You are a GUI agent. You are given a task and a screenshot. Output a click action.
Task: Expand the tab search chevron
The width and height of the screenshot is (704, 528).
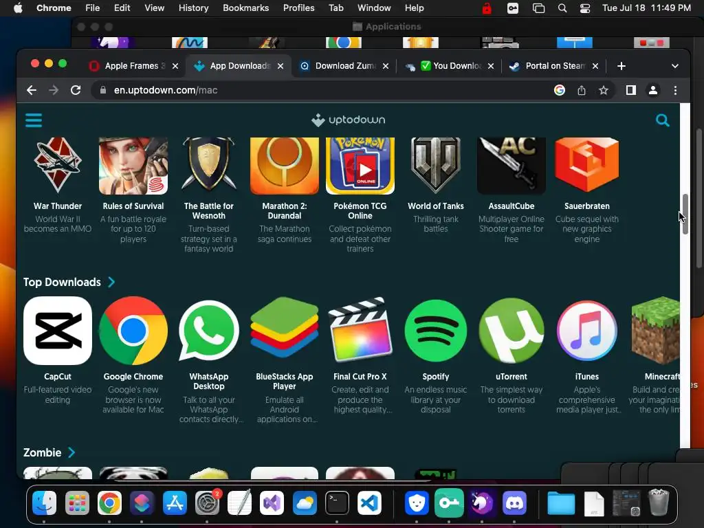[x=675, y=66]
